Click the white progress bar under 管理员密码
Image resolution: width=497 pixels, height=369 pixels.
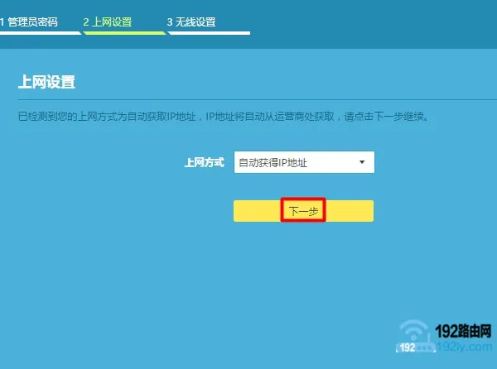pyautogui.click(x=39, y=33)
